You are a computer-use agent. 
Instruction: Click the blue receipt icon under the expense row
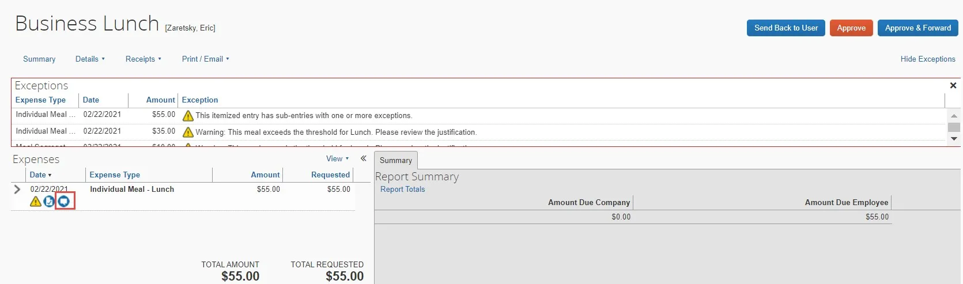49,201
